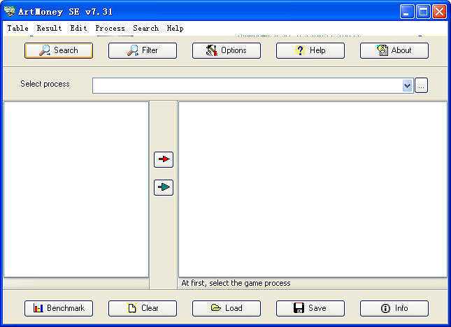The height and width of the screenshot is (327, 451).
Task: Open the Search menu in menu bar
Action: (146, 28)
